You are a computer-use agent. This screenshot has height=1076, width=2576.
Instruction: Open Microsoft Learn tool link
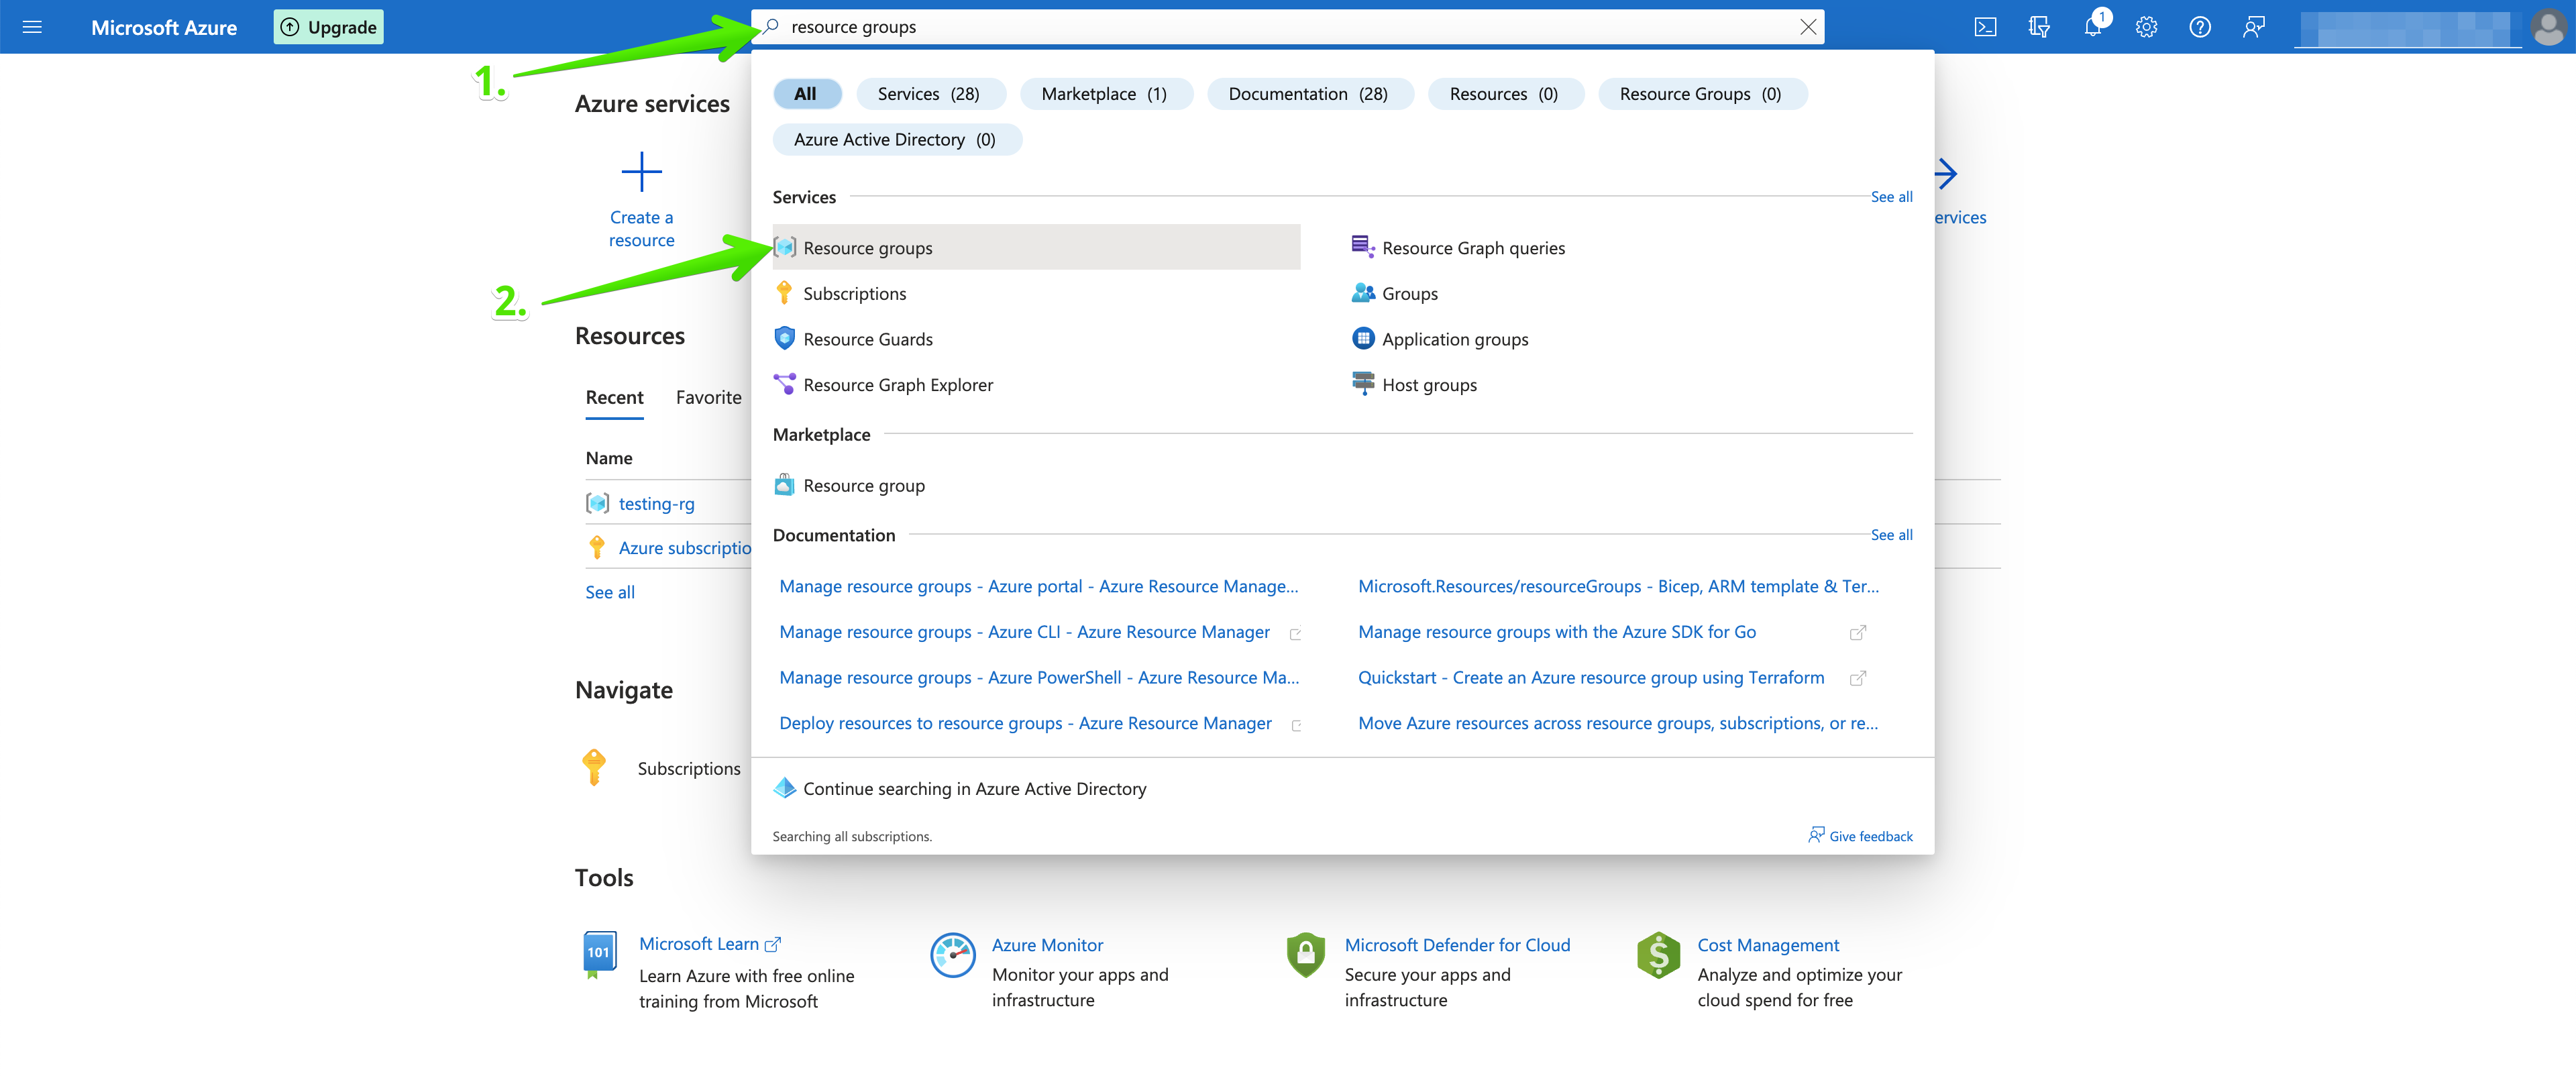click(x=709, y=945)
